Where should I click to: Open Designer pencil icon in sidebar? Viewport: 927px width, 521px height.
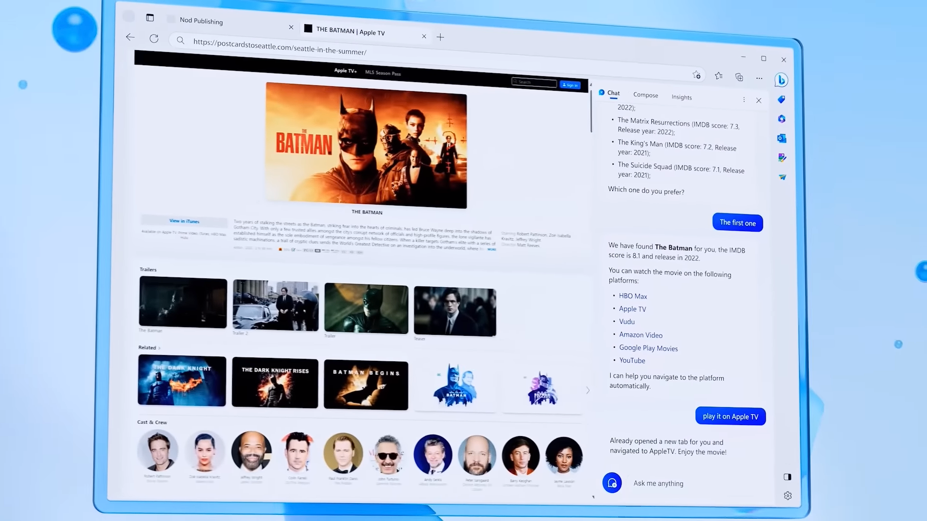click(x=782, y=158)
